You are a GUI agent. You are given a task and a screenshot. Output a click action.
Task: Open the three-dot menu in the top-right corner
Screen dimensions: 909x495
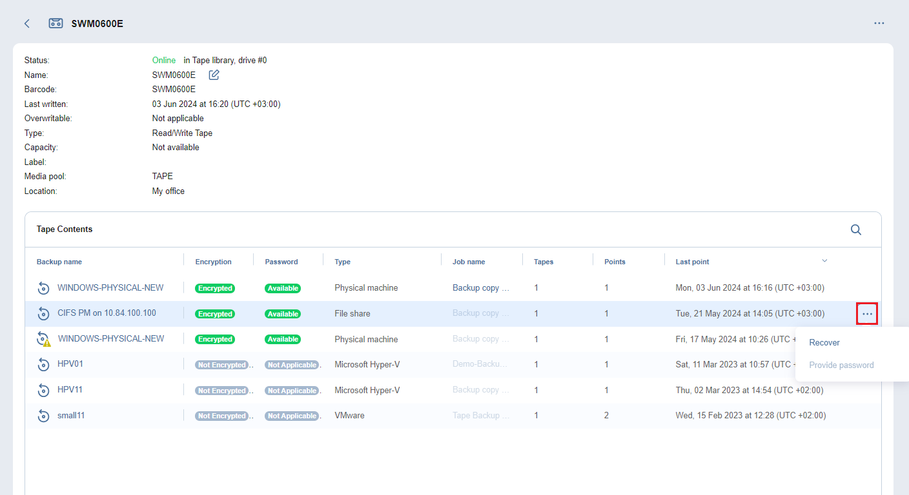pyautogui.click(x=879, y=23)
